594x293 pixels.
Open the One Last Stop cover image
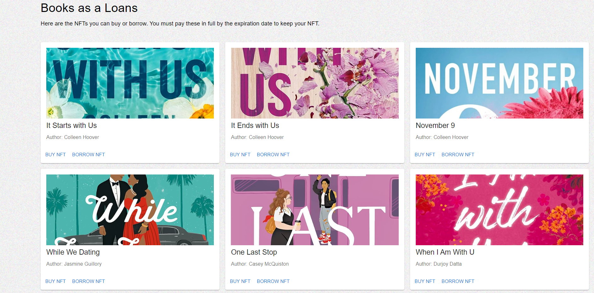315,210
